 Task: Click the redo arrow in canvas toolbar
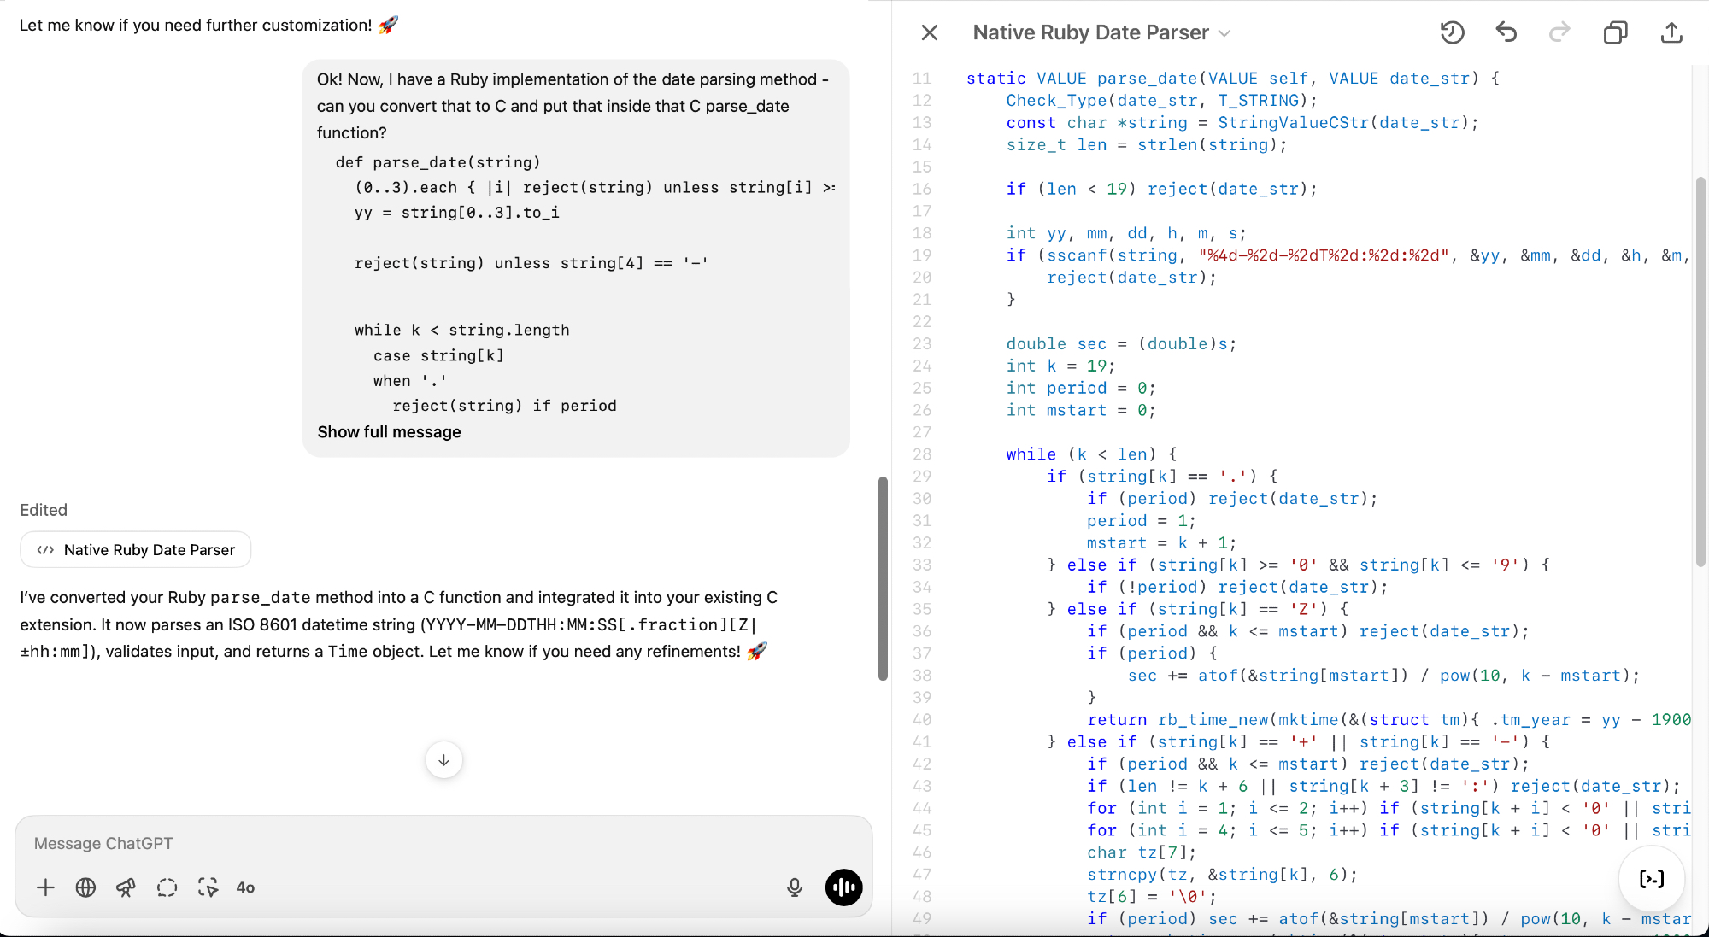[x=1559, y=32]
